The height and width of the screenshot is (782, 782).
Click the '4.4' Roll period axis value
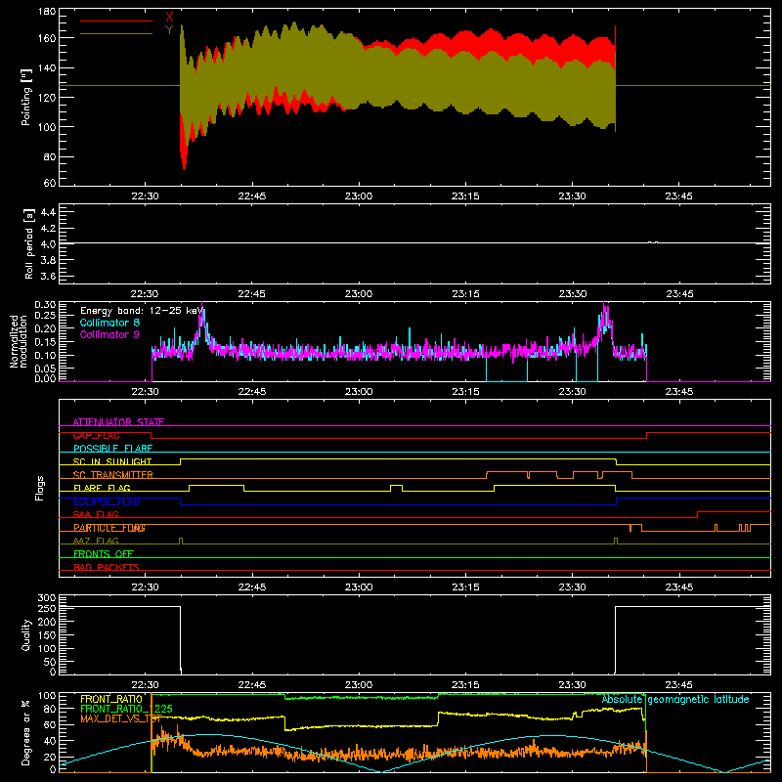click(x=48, y=212)
